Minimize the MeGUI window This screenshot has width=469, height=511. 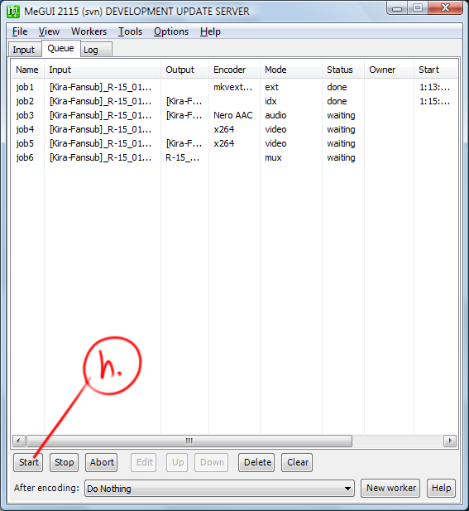(397, 7)
